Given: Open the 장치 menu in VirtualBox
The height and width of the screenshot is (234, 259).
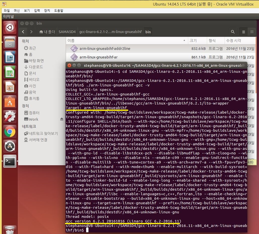Looking at the screenshot, I should pyautogui.click(x=47, y=11).
